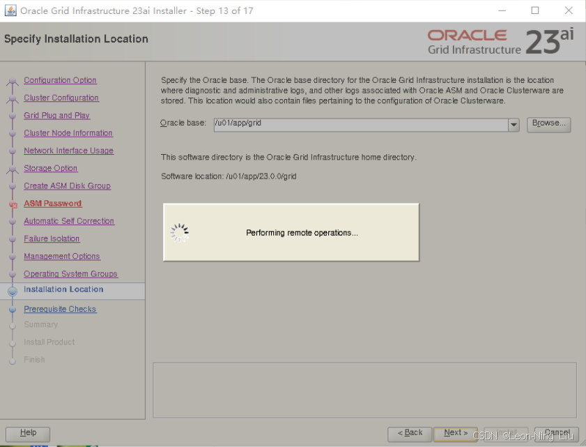Click the Cancel button

(557, 434)
